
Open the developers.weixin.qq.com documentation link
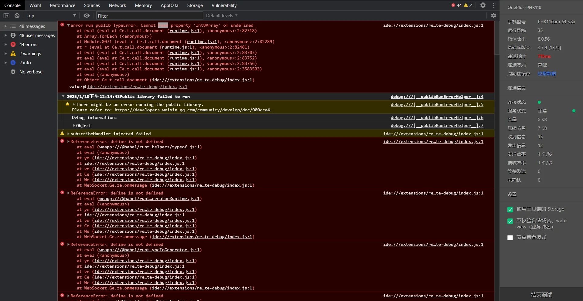click(x=193, y=110)
